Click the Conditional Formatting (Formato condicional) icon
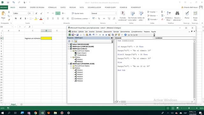 click(x=123, y=13)
